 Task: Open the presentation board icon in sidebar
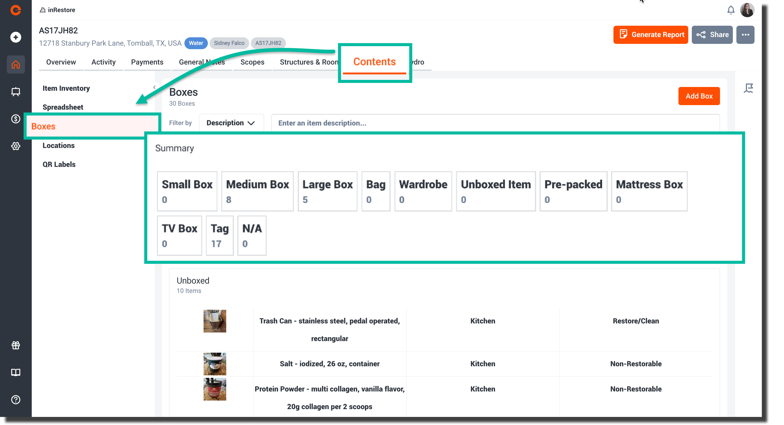[16, 92]
